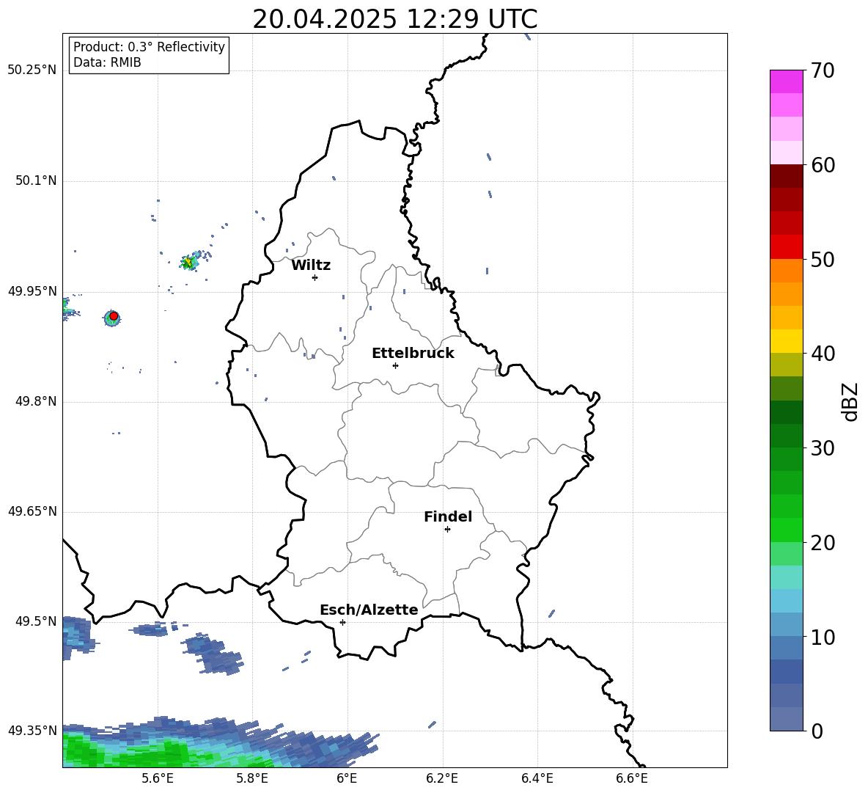The width and height of the screenshot is (868, 793).
Task: Click the Wiltz city label
Action: [x=311, y=266]
